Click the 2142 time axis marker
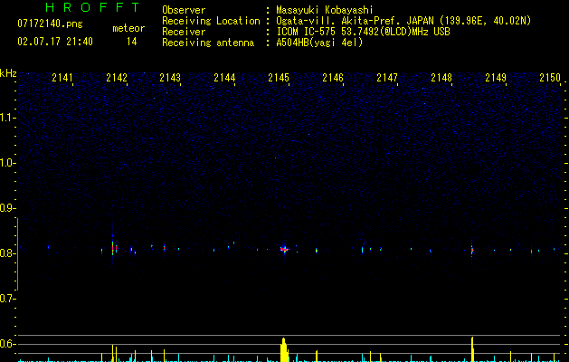 click(117, 78)
